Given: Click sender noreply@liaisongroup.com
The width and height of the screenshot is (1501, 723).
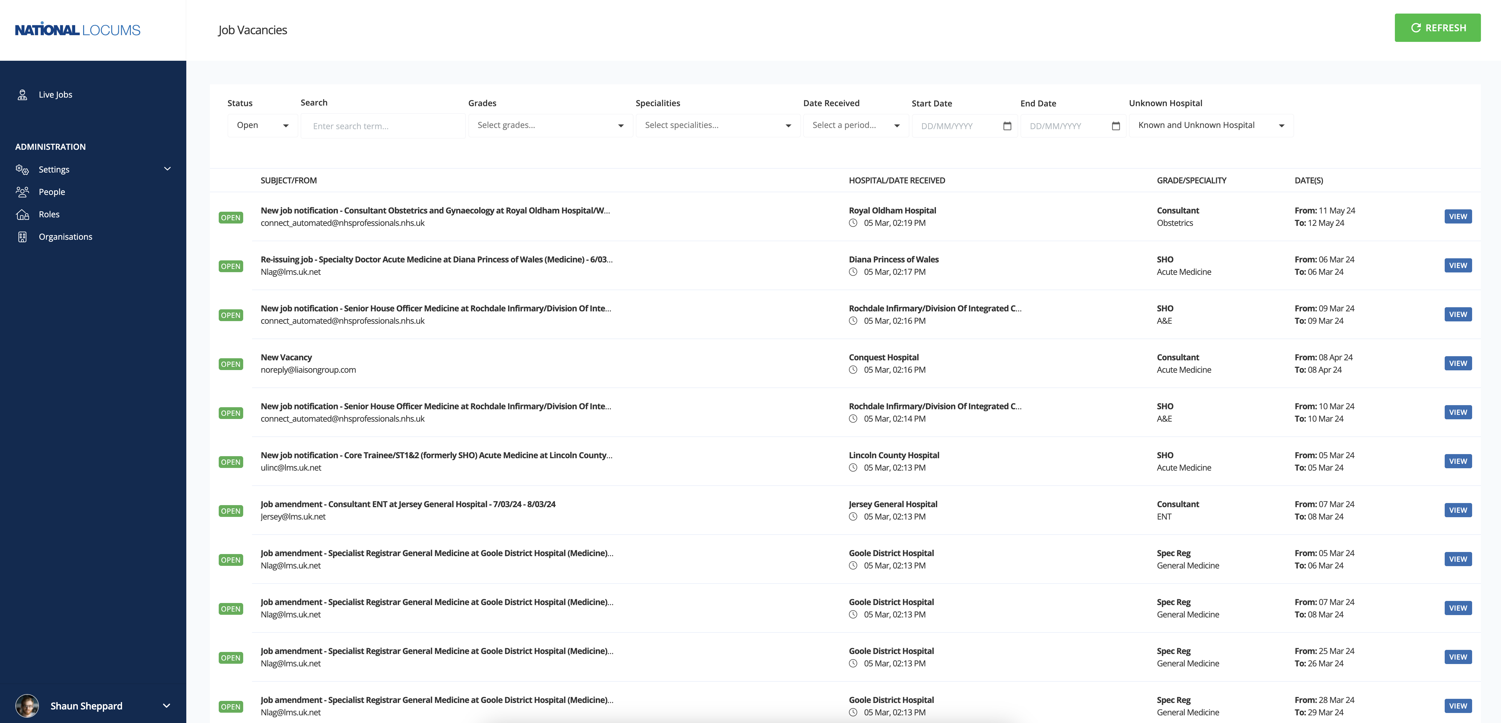Looking at the screenshot, I should coord(308,370).
